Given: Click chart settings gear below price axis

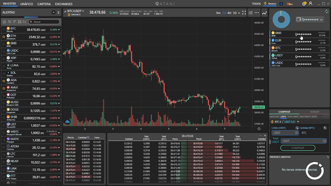Looking at the screenshot, I should pyautogui.click(x=259, y=129).
